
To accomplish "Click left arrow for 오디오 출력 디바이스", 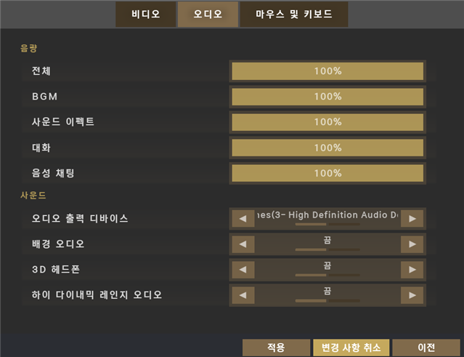I will point(243,218).
